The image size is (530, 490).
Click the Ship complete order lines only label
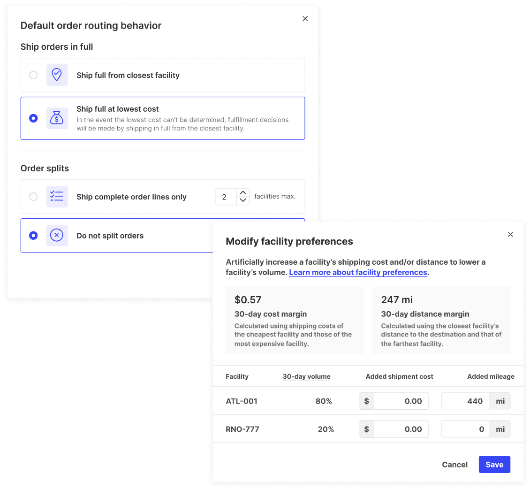(131, 197)
